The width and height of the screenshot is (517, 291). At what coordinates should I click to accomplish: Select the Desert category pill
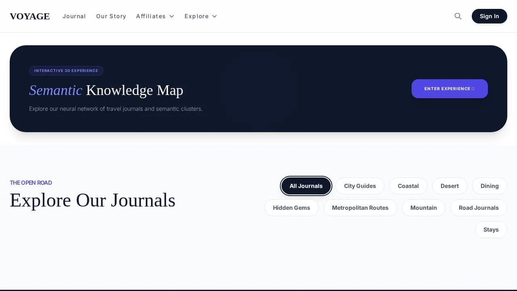pyautogui.click(x=450, y=186)
